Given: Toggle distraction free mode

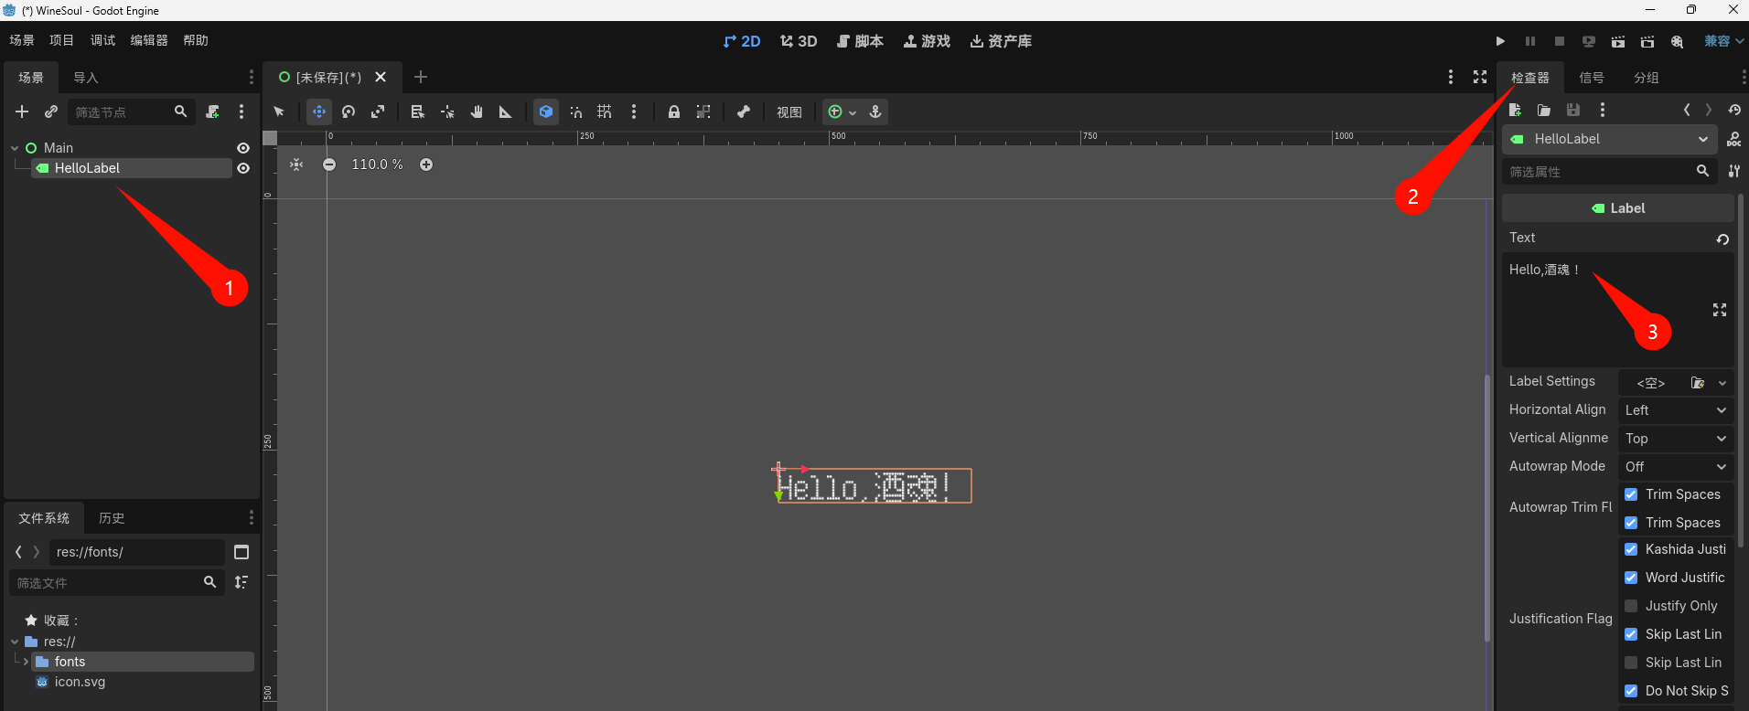Looking at the screenshot, I should [1480, 77].
